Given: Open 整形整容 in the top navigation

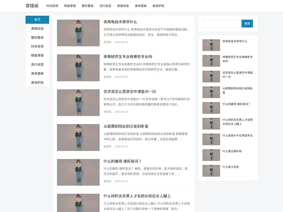Looking at the screenshot, I should pyautogui.click(x=88, y=6).
